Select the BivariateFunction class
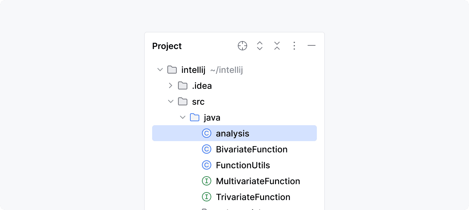 pyautogui.click(x=251, y=149)
